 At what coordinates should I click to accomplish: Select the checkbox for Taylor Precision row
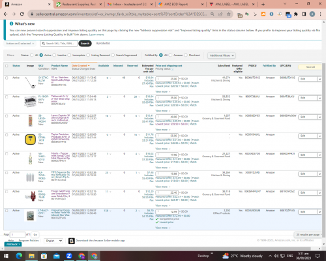click(7, 135)
